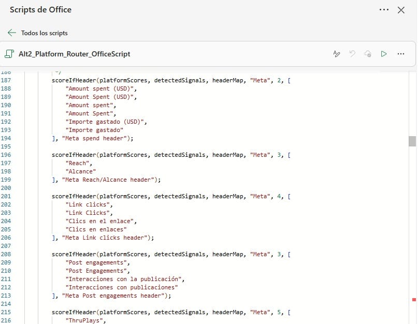Close the Scripts de Office pane

click(x=401, y=10)
